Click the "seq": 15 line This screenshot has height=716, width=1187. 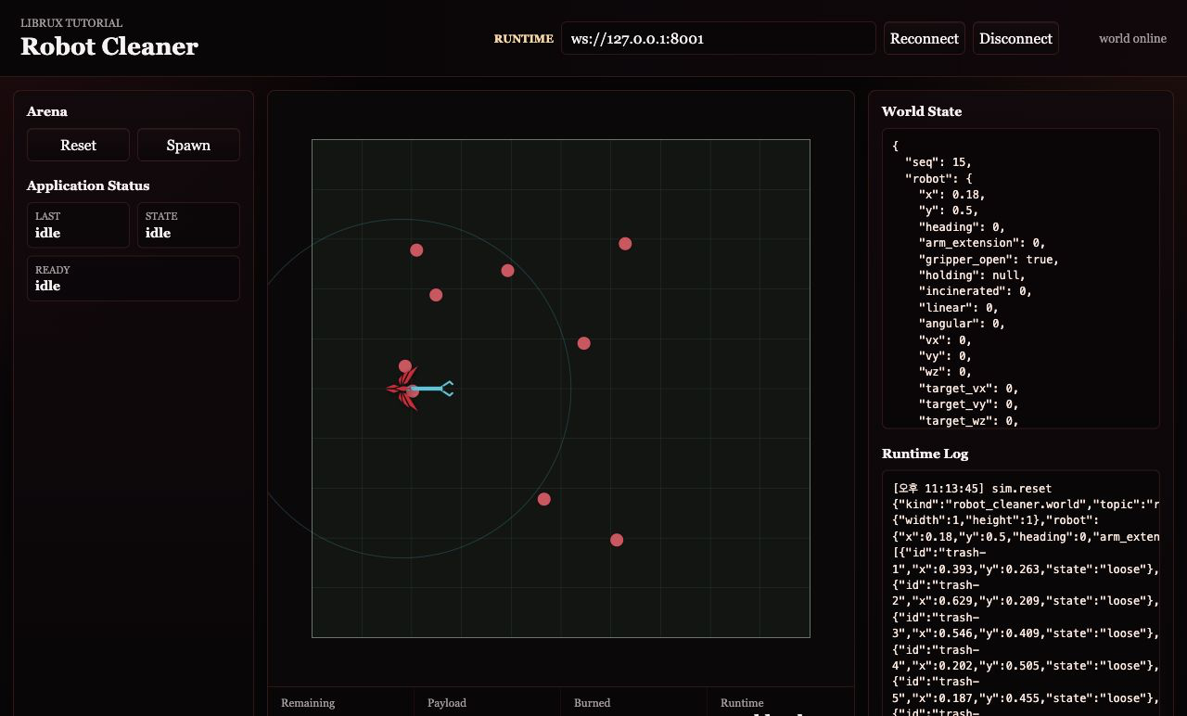point(938,162)
